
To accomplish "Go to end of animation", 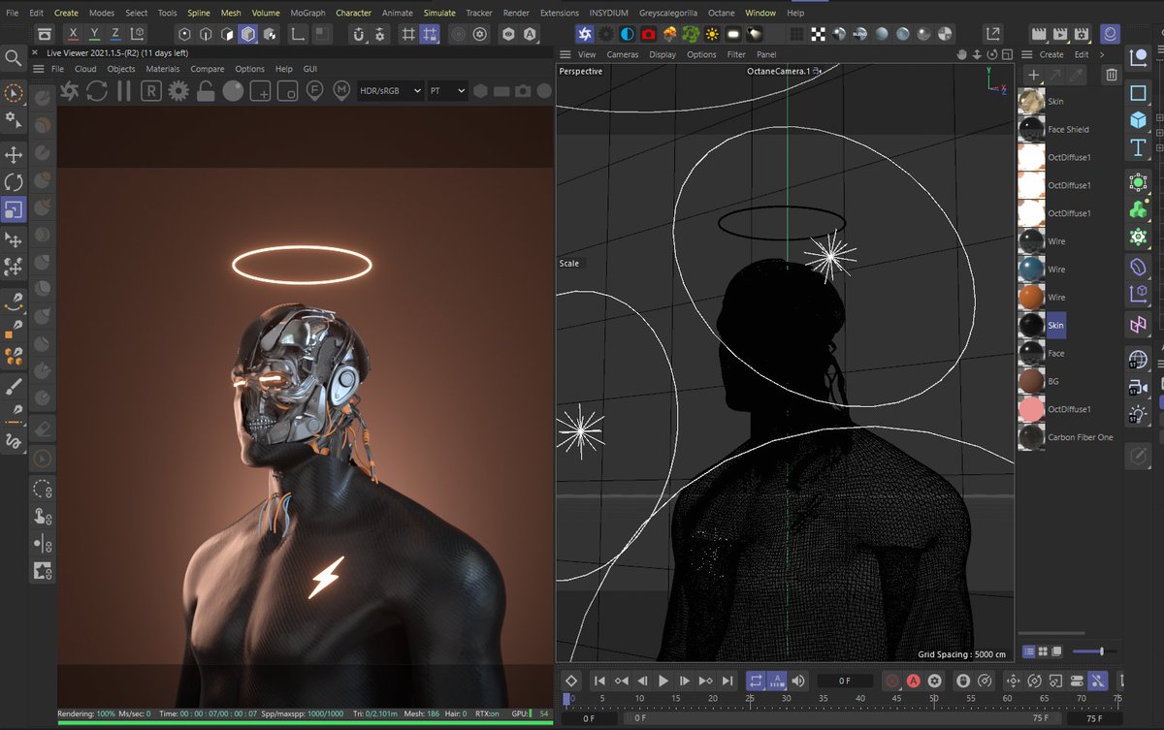I will (727, 682).
